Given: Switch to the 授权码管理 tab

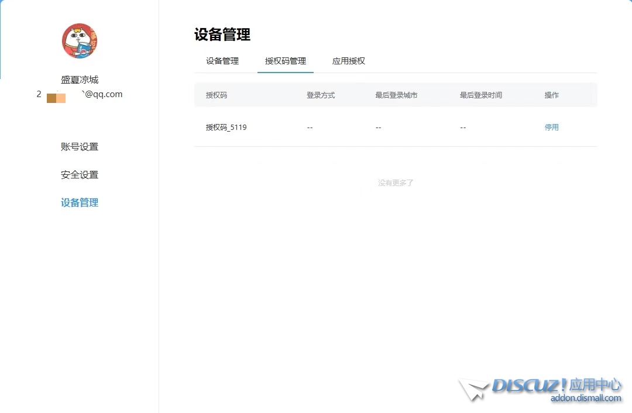Looking at the screenshot, I should [285, 60].
